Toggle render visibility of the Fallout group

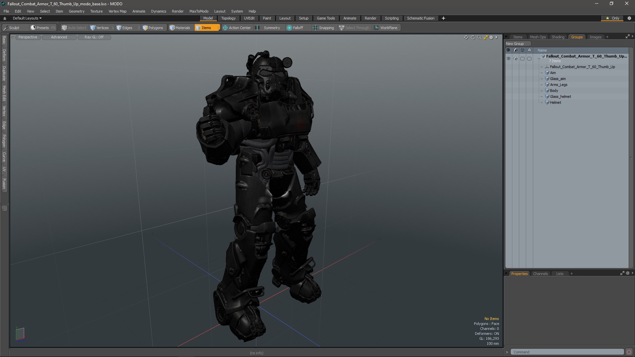point(516,59)
